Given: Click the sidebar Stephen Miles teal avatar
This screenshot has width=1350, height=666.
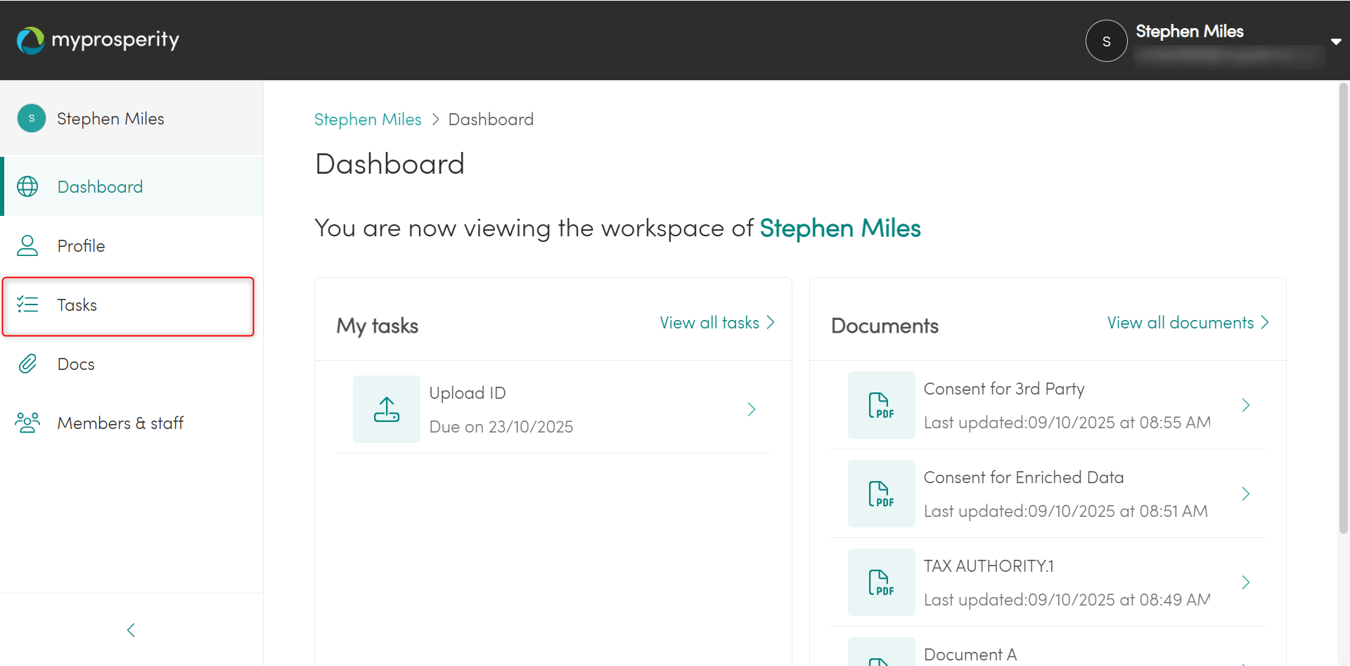Looking at the screenshot, I should point(32,118).
